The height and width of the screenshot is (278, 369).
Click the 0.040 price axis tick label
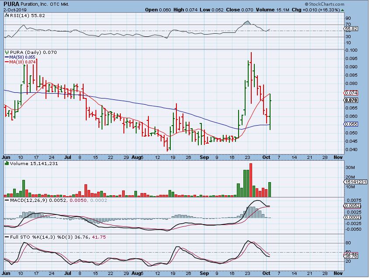pos(351,149)
